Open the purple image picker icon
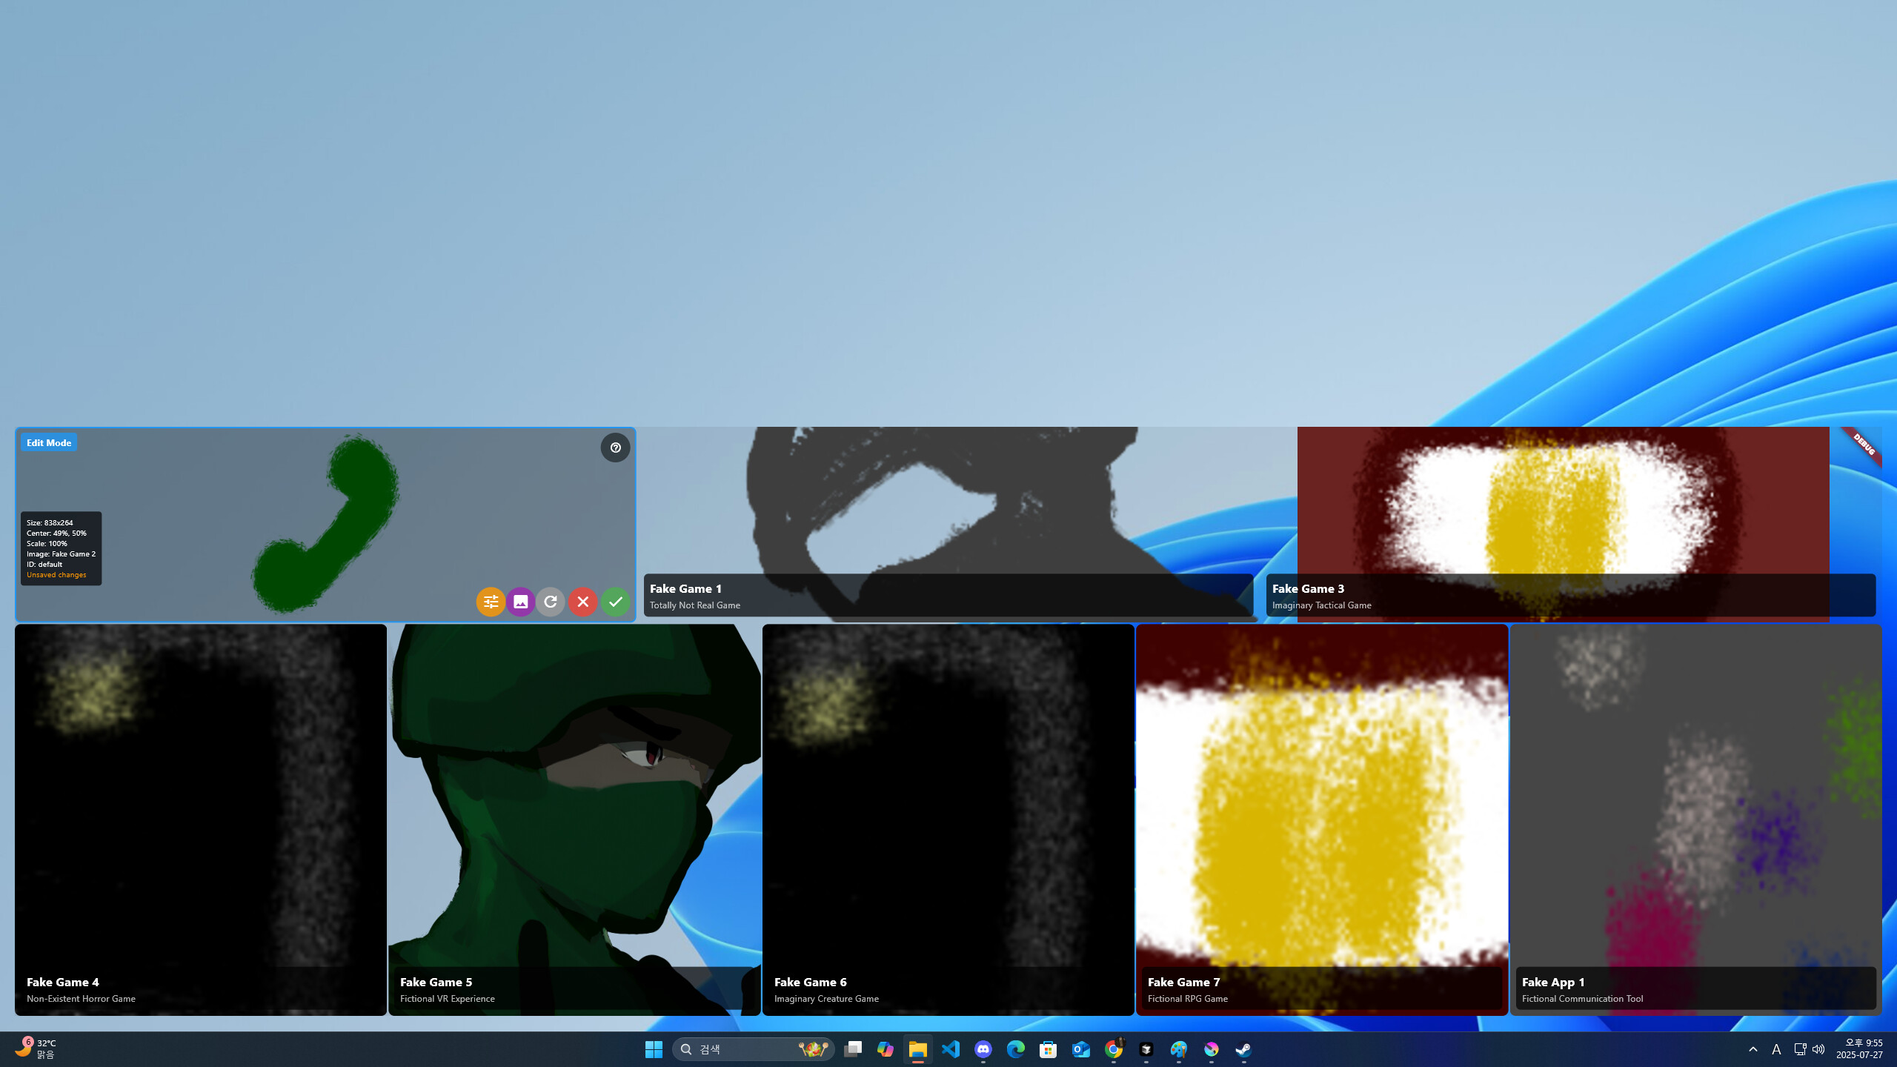This screenshot has height=1067, width=1897. pos(522,602)
